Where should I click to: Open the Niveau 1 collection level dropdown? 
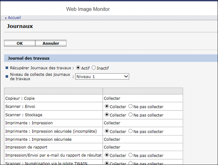[x=102, y=77]
